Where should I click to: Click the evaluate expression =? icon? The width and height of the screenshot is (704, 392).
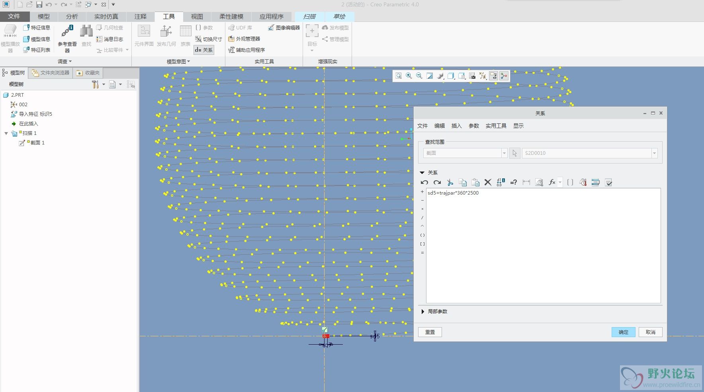pos(514,182)
